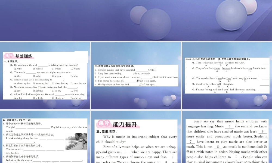Choose option 'A. cheer up her'

point(22,83)
